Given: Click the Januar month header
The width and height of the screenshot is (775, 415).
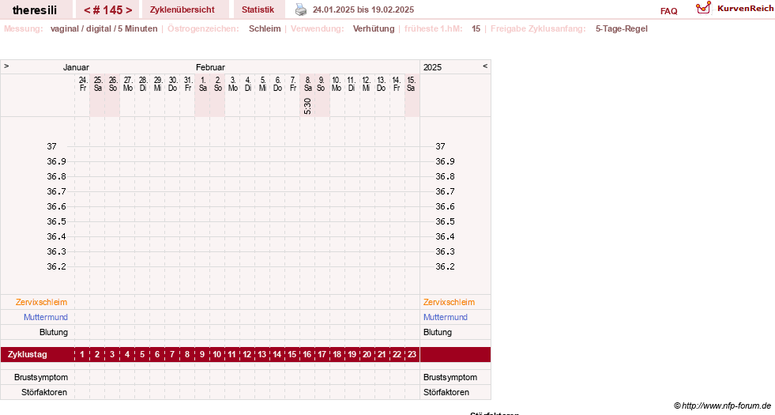Looking at the screenshot, I should click(76, 67).
